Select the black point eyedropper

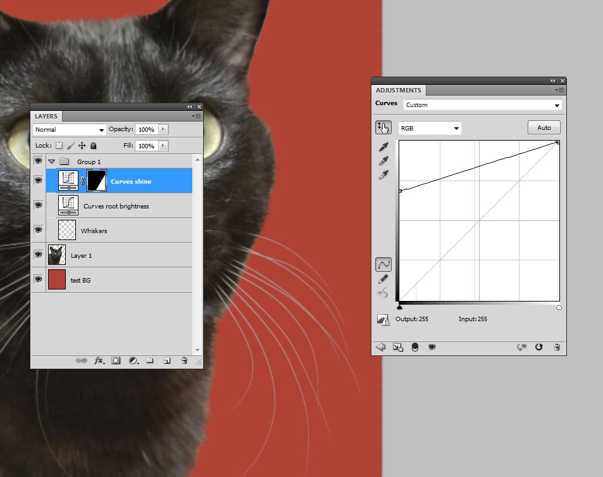tap(383, 147)
